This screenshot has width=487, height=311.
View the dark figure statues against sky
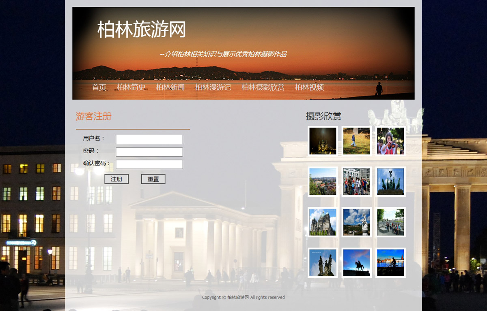323,263
